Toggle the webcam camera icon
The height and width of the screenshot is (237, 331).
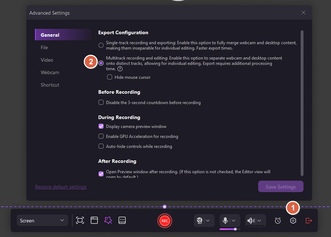(200, 221)
